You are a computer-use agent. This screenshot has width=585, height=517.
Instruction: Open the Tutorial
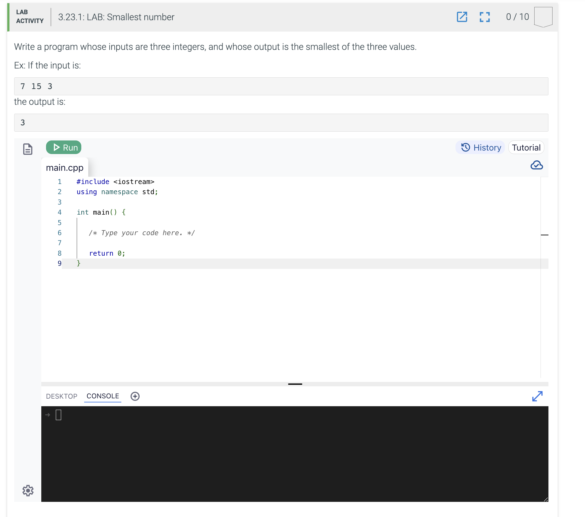coord(526,147)
